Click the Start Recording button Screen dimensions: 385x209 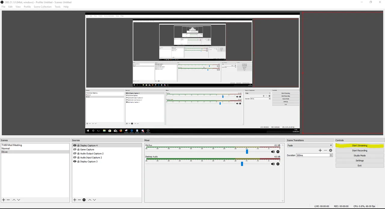coord(360,150)
